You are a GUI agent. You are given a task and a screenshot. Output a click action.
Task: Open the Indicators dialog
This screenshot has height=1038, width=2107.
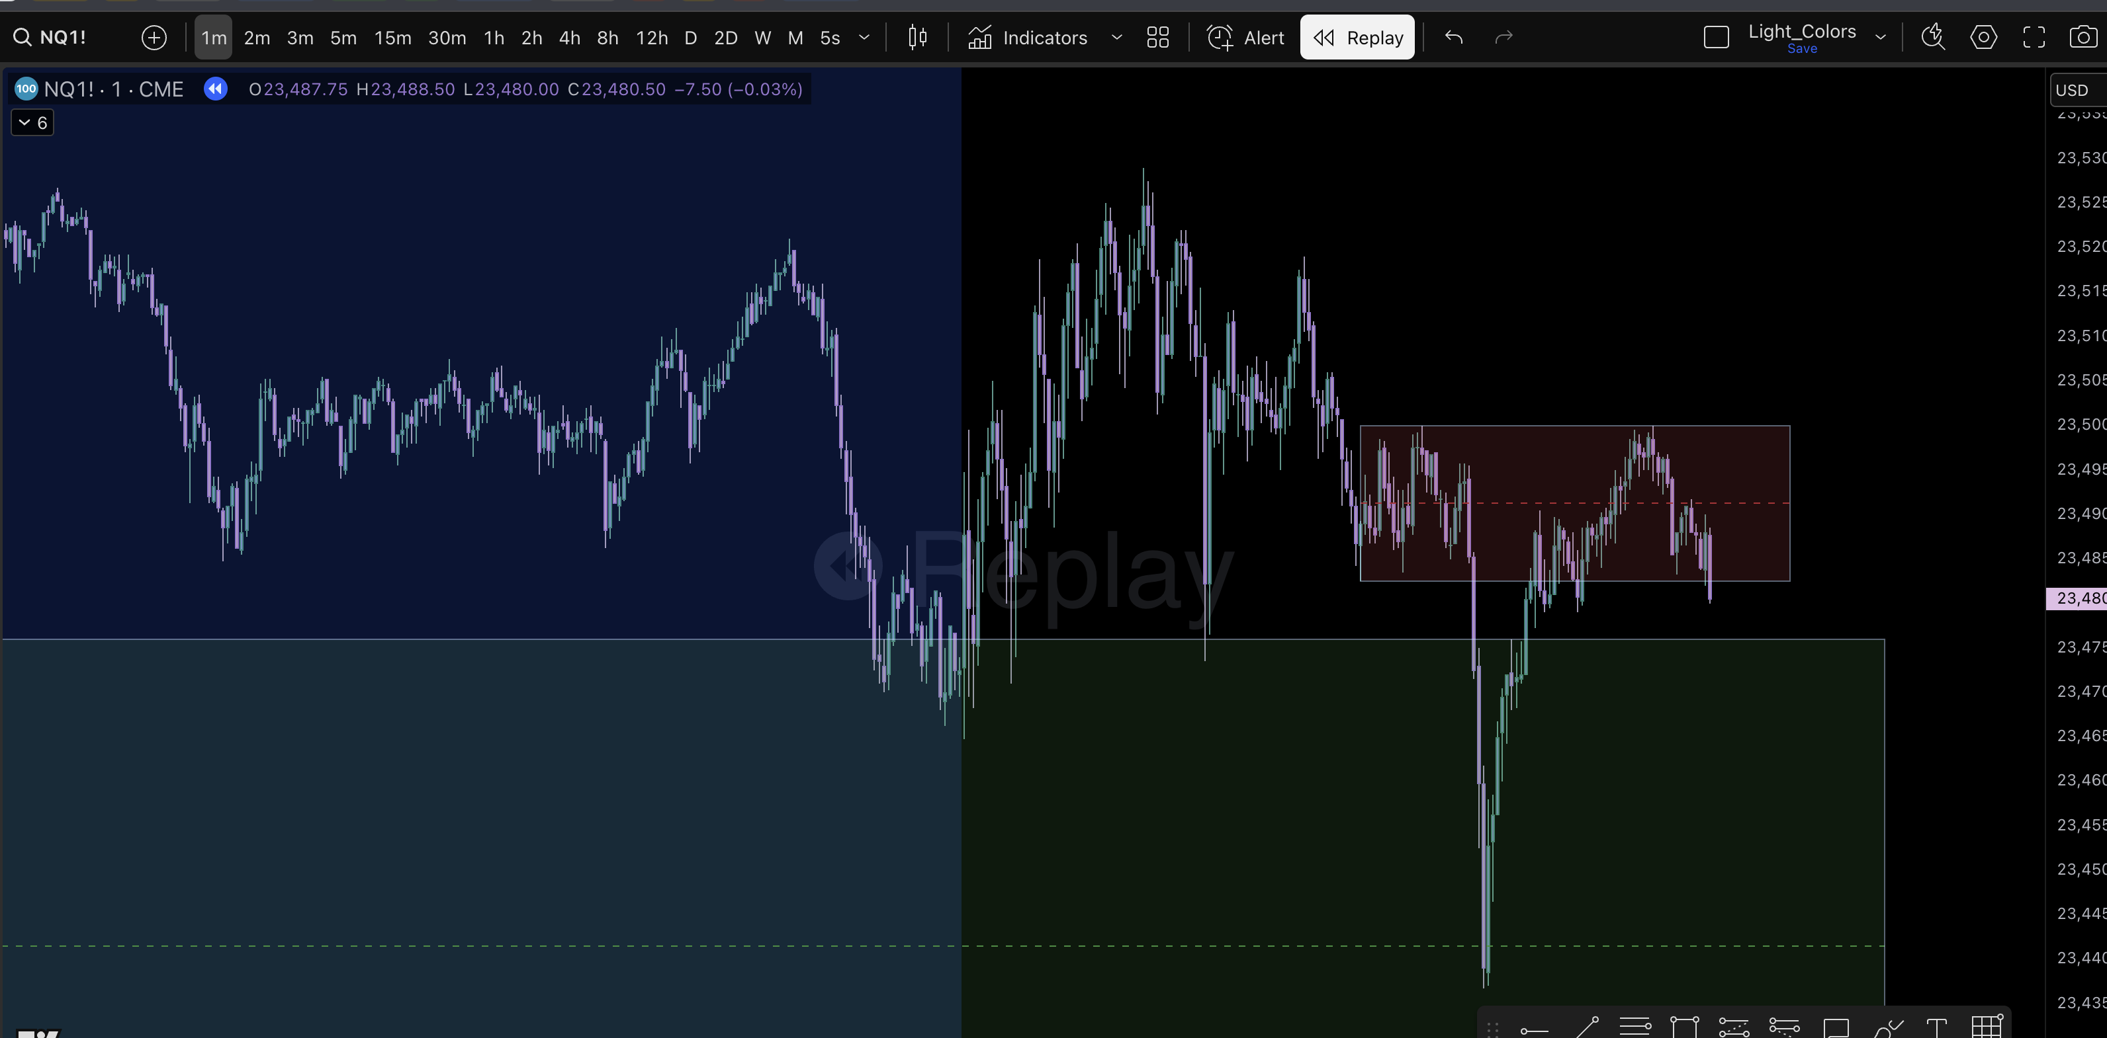(1028, 38)
